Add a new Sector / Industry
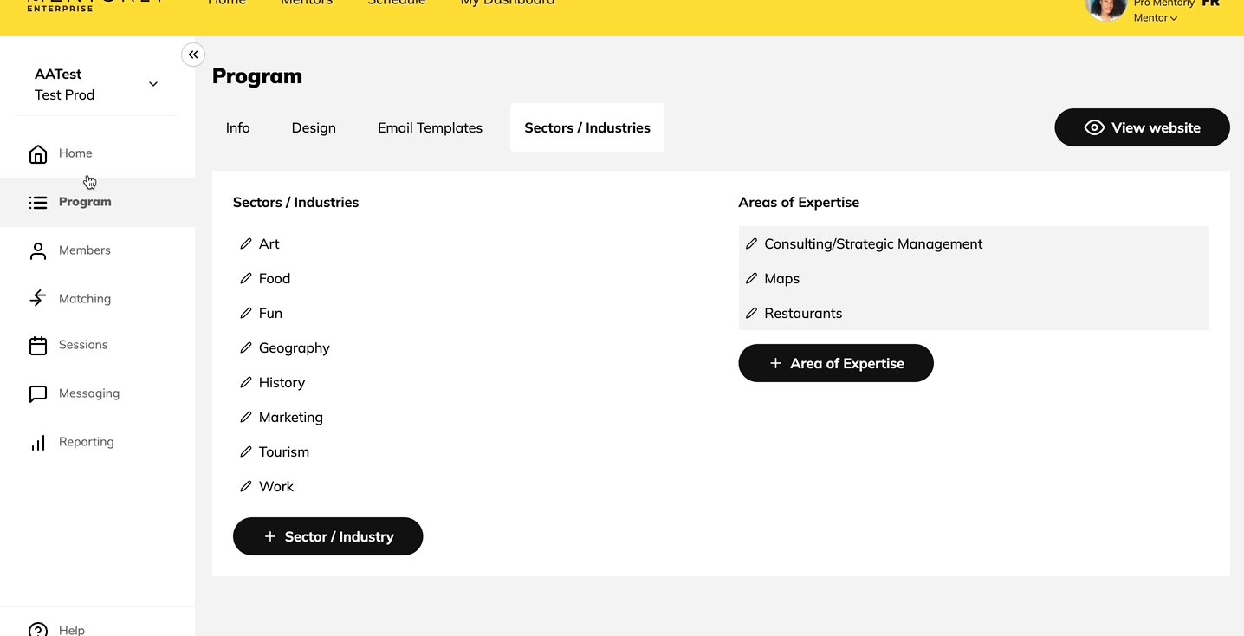 click(x=327, y=536)
